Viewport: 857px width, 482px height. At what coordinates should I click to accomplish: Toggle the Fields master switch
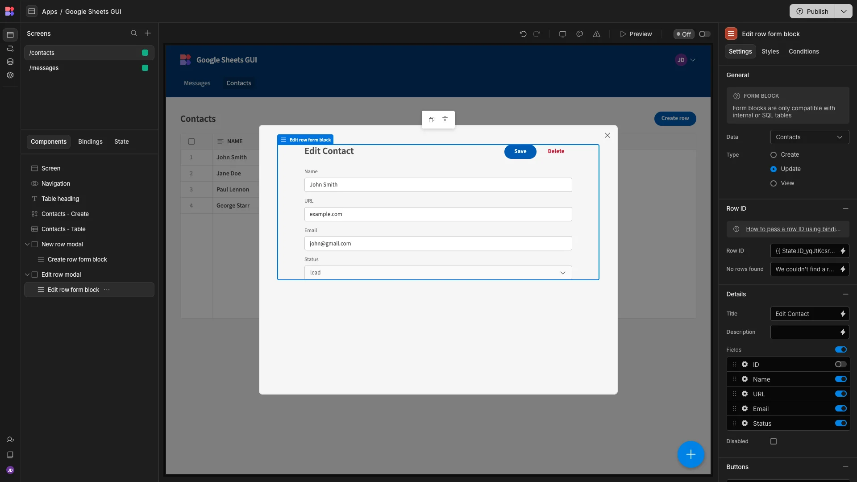click(x=841, y=350)
